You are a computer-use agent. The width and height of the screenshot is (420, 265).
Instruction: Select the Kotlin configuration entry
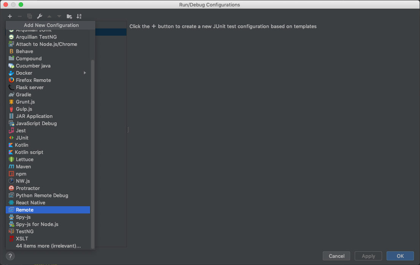(x=48, y=145)
